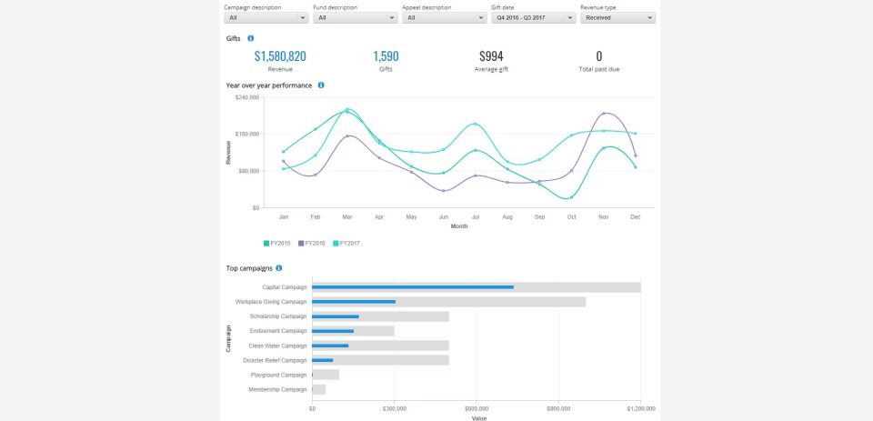Click the info icon next to Top campaigns
Viewport: 873px width, 421px height.
click(278, 268)
